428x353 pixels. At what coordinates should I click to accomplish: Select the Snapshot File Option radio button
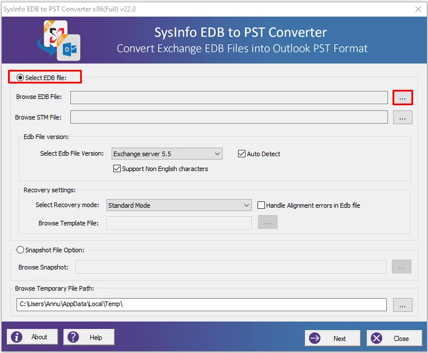[20, 250]
